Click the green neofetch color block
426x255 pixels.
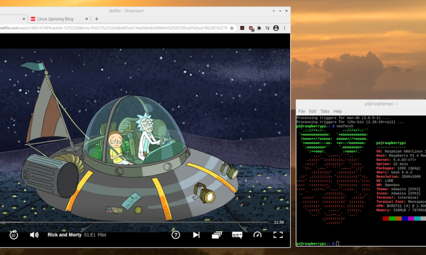pos(392,218)
